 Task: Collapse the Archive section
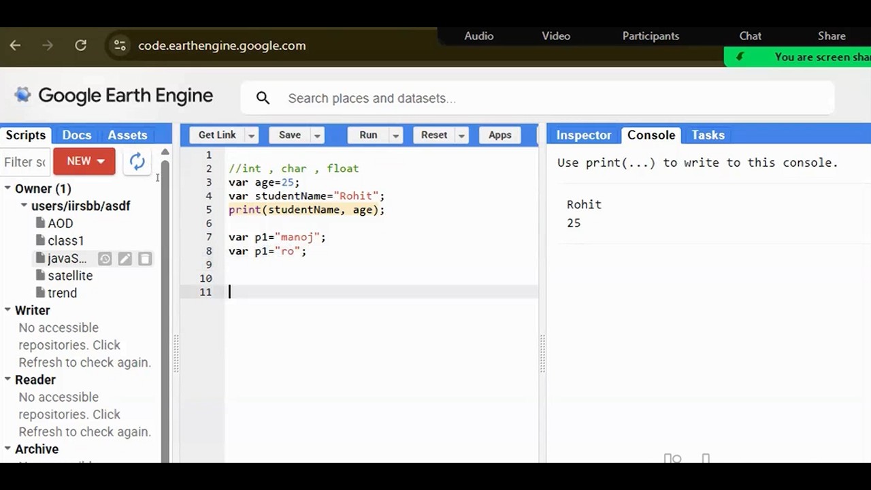[7, 448]
